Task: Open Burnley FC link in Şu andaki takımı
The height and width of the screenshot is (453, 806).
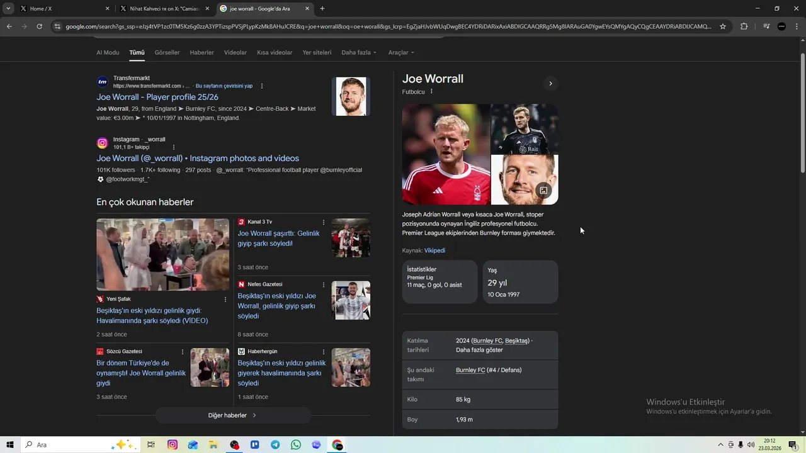Action: [x=470, y=370]
